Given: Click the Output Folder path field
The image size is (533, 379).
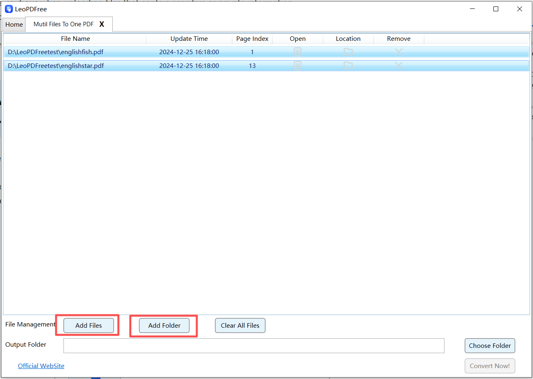Looking at the screenshot, I should click(254, 345).
